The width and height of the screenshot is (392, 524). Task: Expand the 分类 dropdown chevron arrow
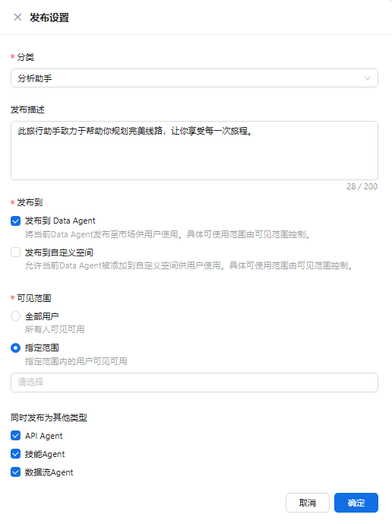(x=367, y=78)
